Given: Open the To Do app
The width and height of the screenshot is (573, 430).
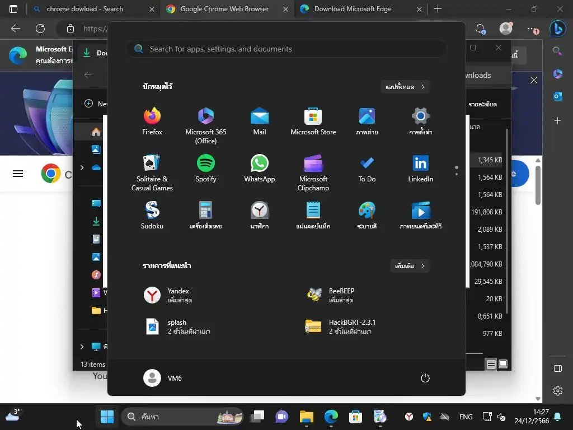Looking at the screenshot, I should (367, 169).
